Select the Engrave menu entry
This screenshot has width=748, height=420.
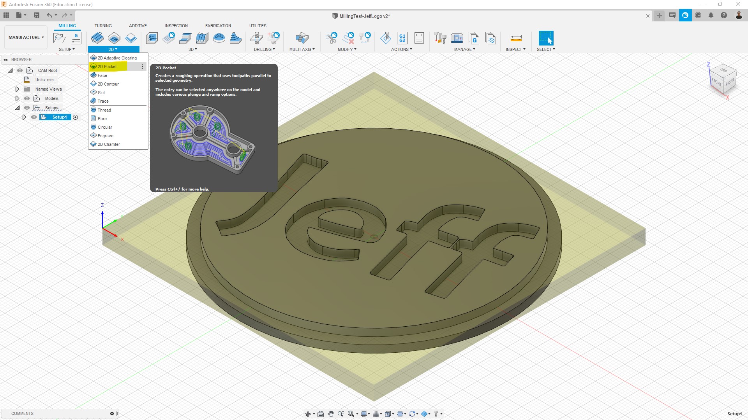click(x=105, y=136)
